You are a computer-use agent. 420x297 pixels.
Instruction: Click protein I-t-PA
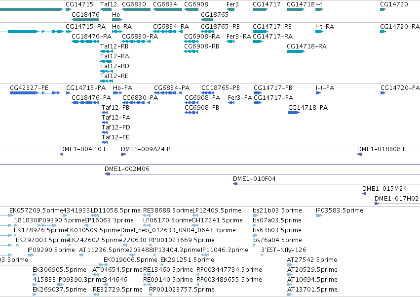(x=325, y=88)
